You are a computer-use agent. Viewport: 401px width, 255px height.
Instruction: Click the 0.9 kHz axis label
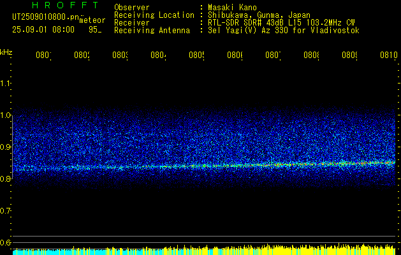tap(5, 147)
